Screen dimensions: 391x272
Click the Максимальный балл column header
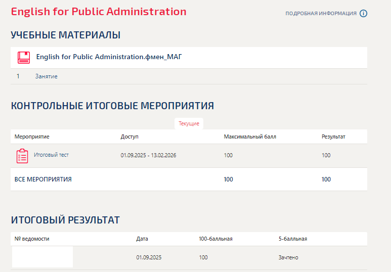pyautogui.click(x=250, y=137)
